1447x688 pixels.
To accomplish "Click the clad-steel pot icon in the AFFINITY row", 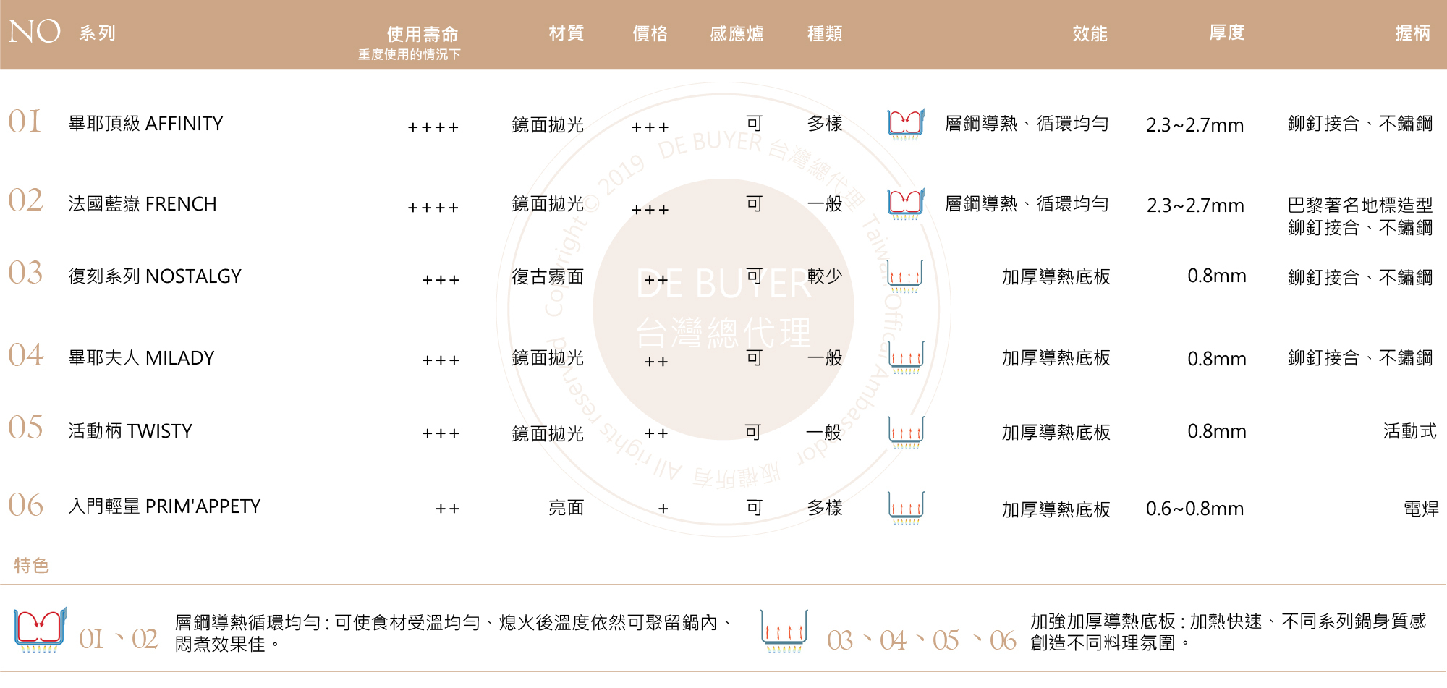I will pos(906,124).
